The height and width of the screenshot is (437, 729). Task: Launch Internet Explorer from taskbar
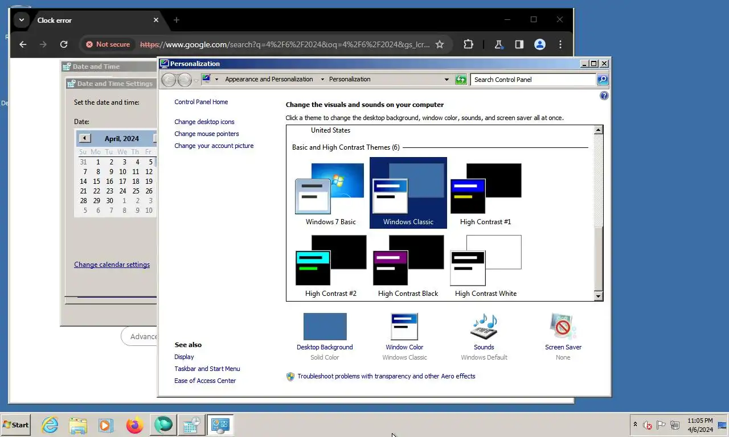coord(50,425)
